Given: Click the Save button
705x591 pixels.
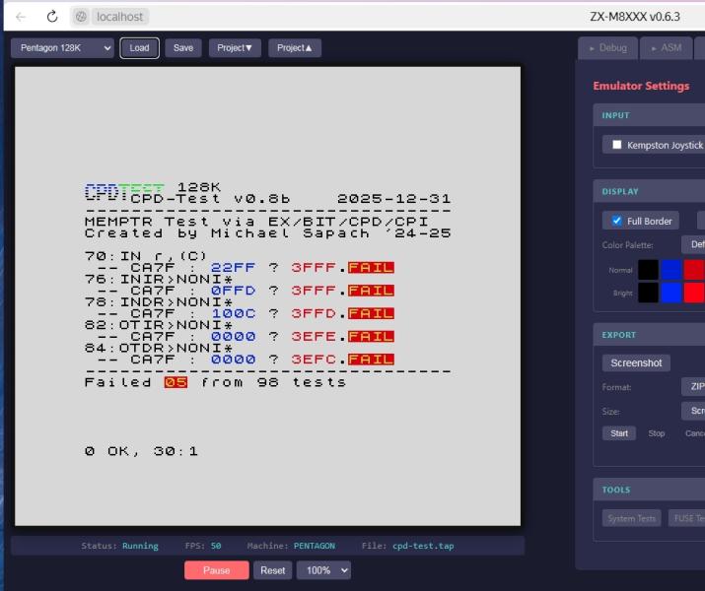Looking at the screenshot, I should [183, 47].
